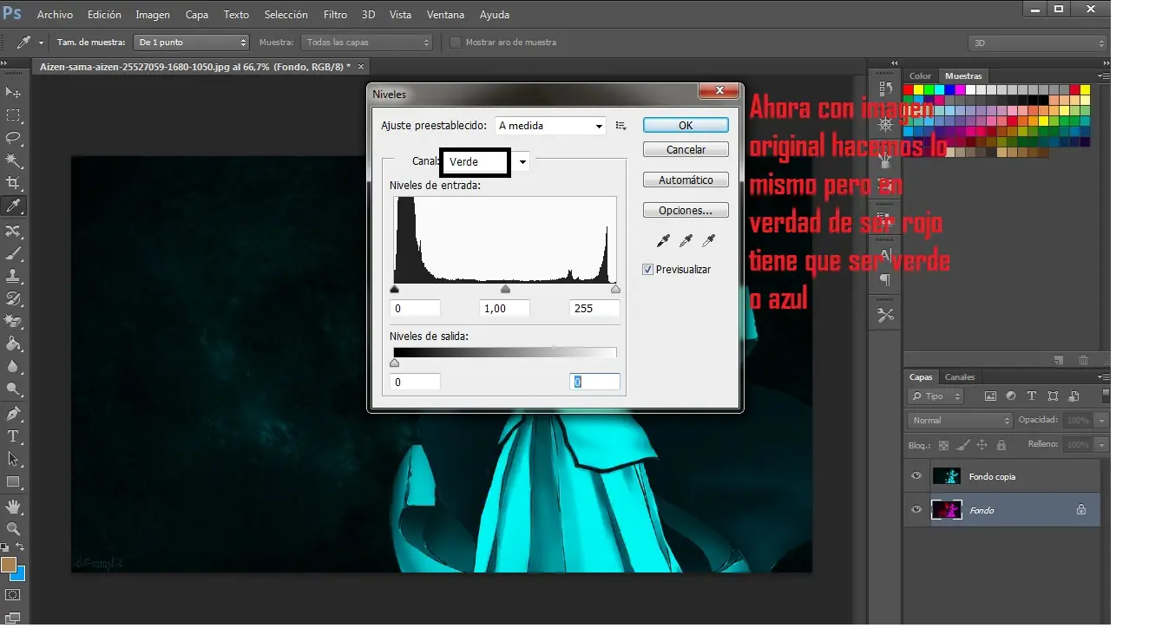Click the black point eyedropper in Niveles
The width and height of the screenshot is (1149, 628).
pos(663,240)
